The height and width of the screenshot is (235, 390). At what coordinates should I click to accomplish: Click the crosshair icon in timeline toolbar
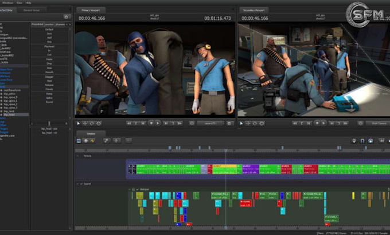pyautogui.click(x=116, y=141)
